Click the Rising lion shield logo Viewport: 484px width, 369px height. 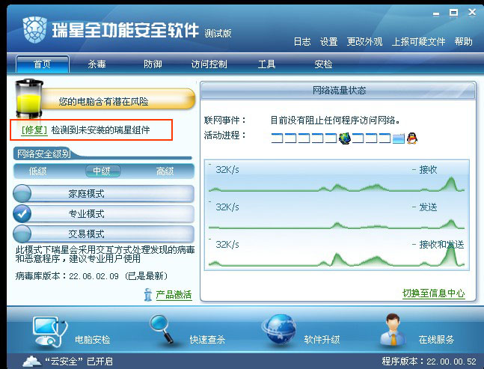(35, 30)
